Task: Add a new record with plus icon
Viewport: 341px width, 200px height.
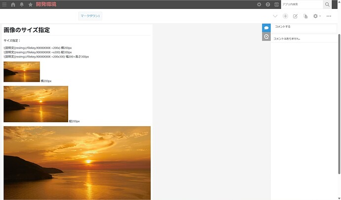Action: click(x=285, y=16)
